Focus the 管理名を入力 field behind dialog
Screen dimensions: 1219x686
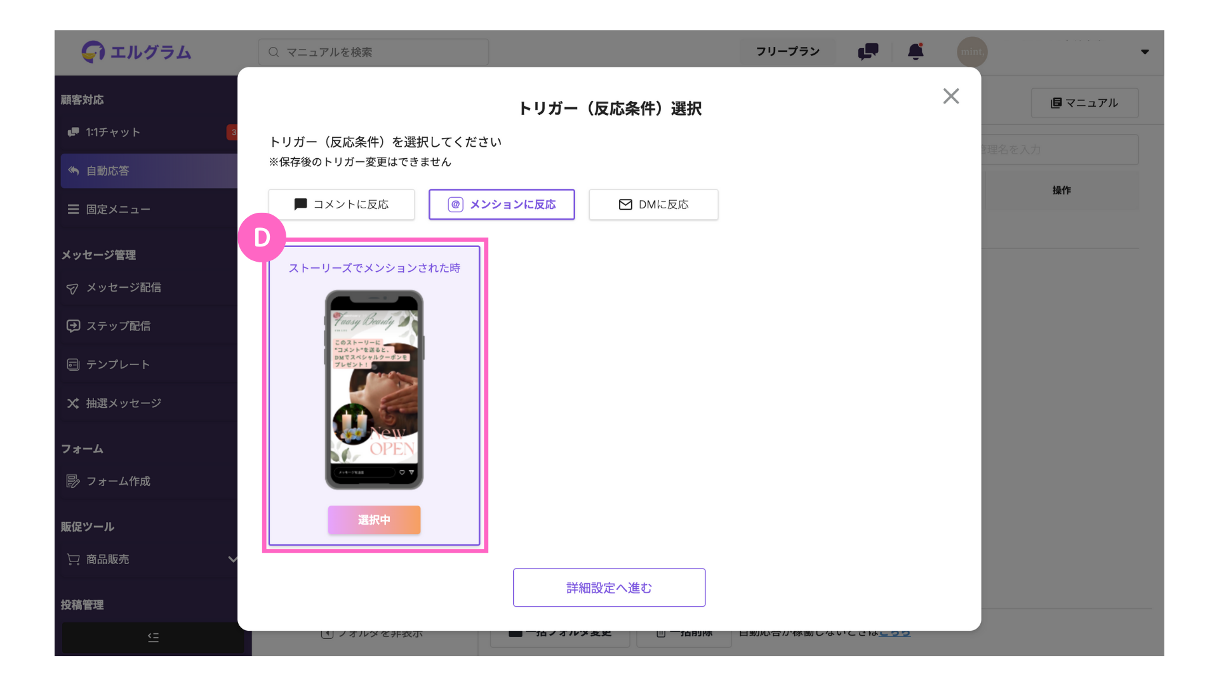[1060, 150]
